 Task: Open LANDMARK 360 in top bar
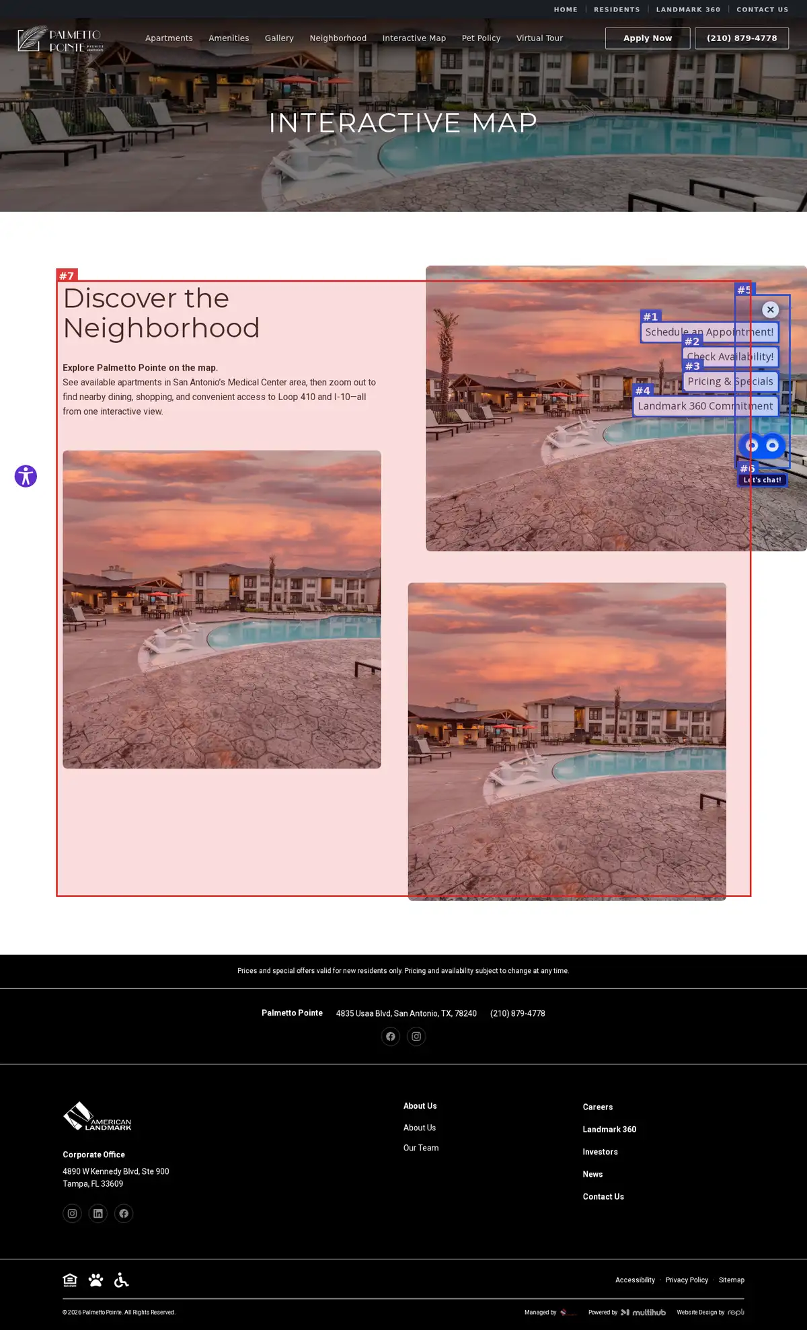click(688, 9)
